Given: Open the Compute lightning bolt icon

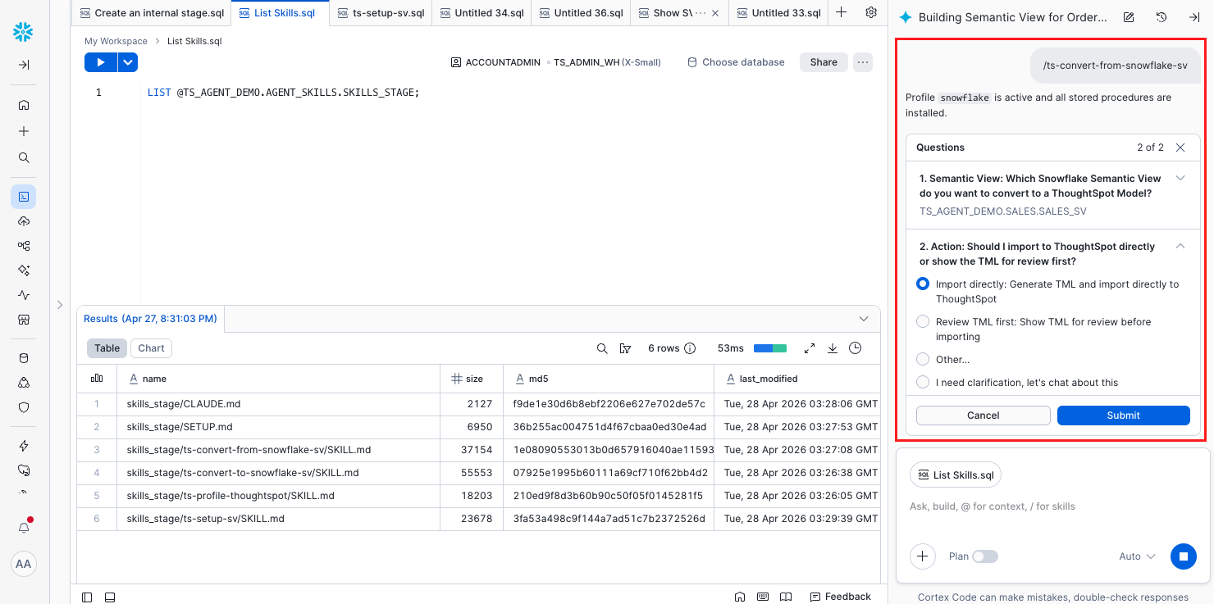Looking at the screenshot, I should 24,446.
